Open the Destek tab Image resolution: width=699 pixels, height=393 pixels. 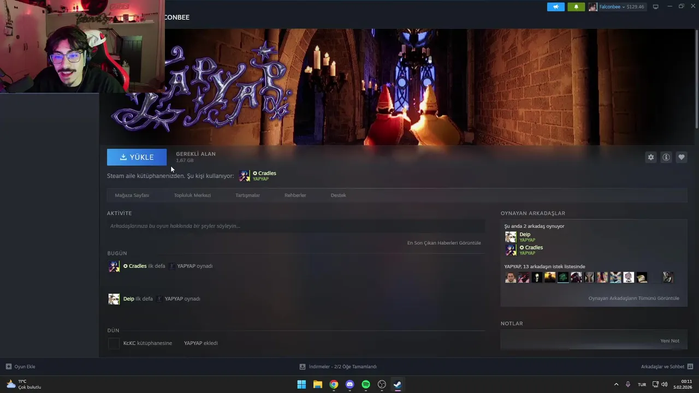pyautogui.click(x=338, y=195)
